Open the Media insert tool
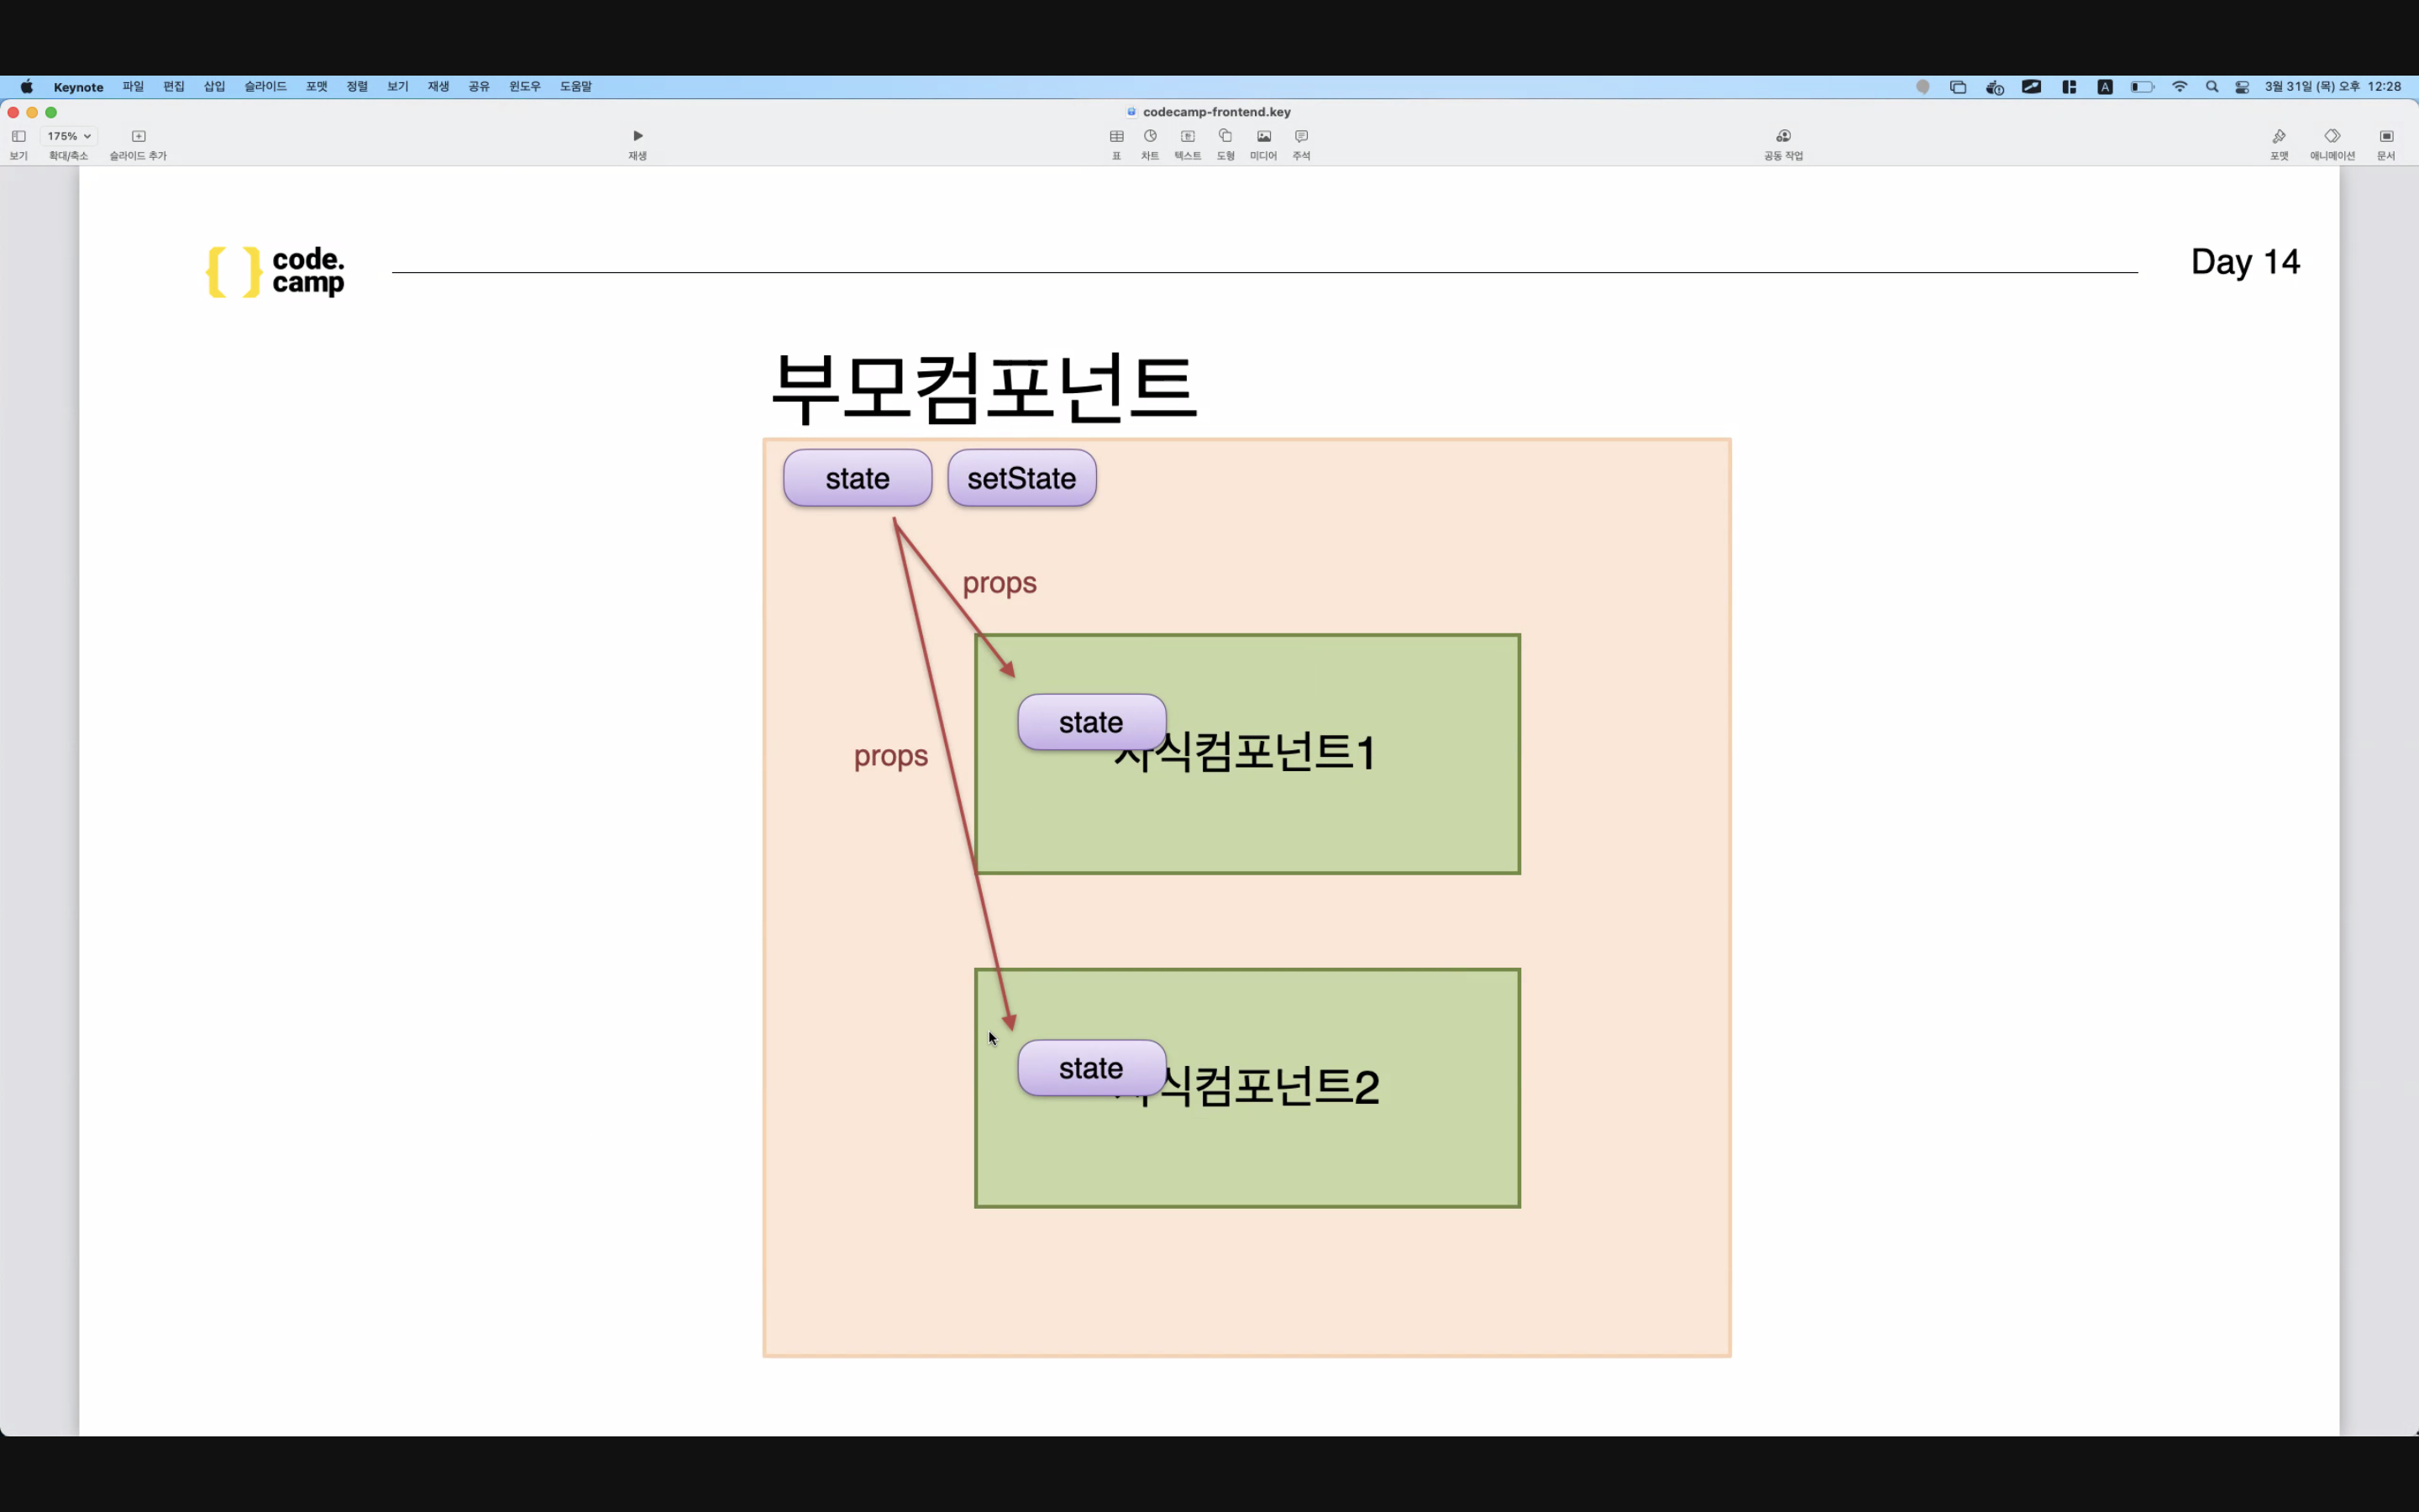This screenshot has height=1512, width=2419. coord(1263,137)
